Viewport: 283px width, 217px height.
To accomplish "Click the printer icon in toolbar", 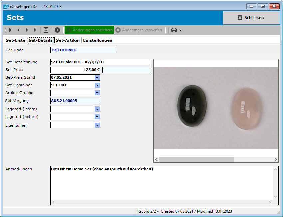I will [x=174, y=30].
